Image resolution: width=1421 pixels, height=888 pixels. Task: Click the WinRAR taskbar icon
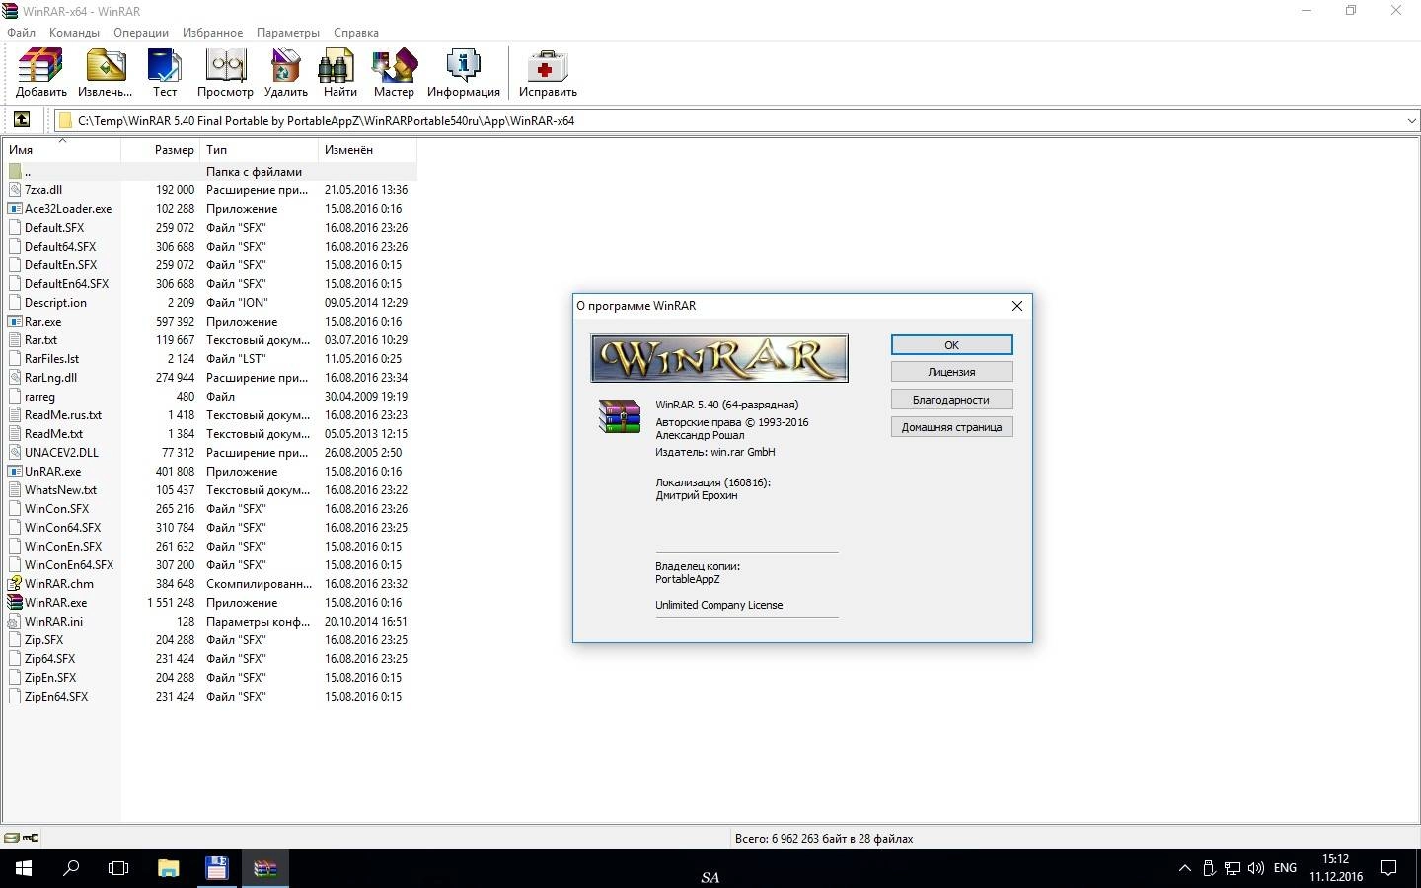(264, 868)
